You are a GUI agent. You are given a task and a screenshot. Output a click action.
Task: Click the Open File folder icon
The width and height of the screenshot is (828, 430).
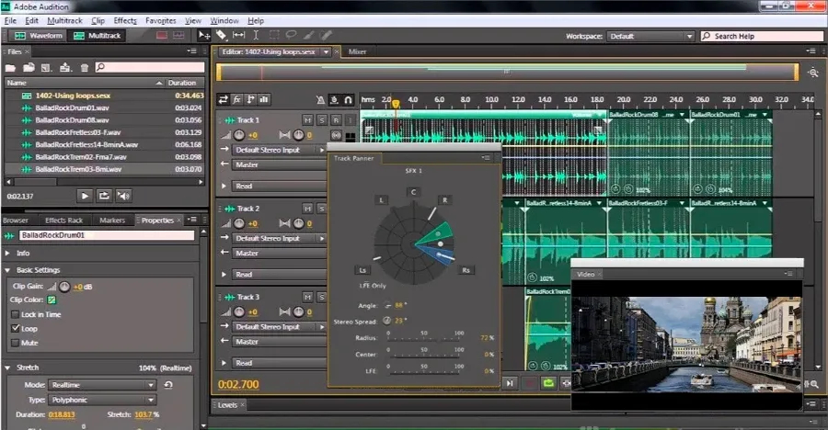pyautogui.click(x=10, y=68)
